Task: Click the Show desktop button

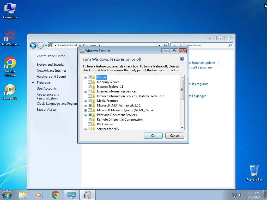Action: 265,195
